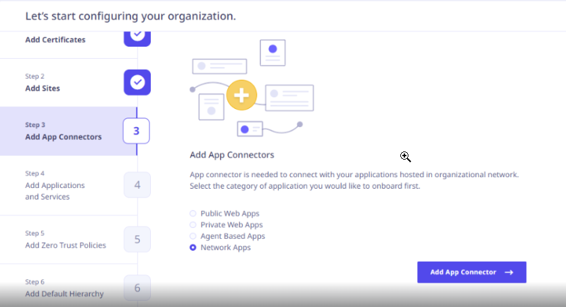The height and width of the screenshot is (307, 566).
Task: Select Agent Based Apps radio button
Action: coord(193,236)
